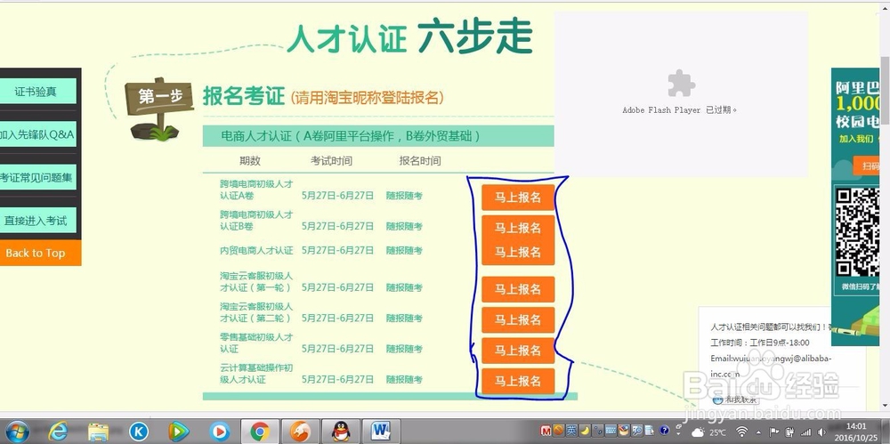
Task: Click the 期数 column header
Action: (x=250, y=161)
